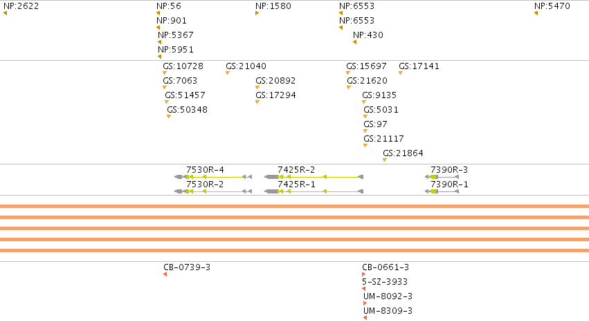Click the 7390R-3 transcript gene model
This screenshot has height=322, width=589.
(442, 177)
